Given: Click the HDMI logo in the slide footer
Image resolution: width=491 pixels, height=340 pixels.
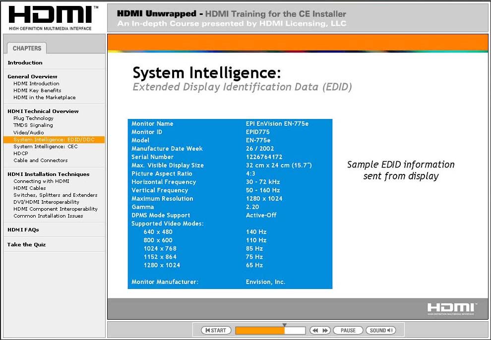Looking at the screenshot, I should point(451,309).
